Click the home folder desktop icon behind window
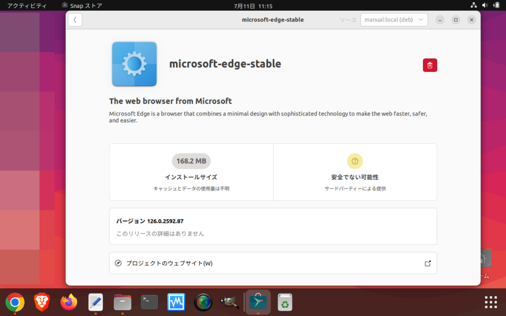This screenshot has width=506, height=316. pyautogui.click(x=485, y=258)
